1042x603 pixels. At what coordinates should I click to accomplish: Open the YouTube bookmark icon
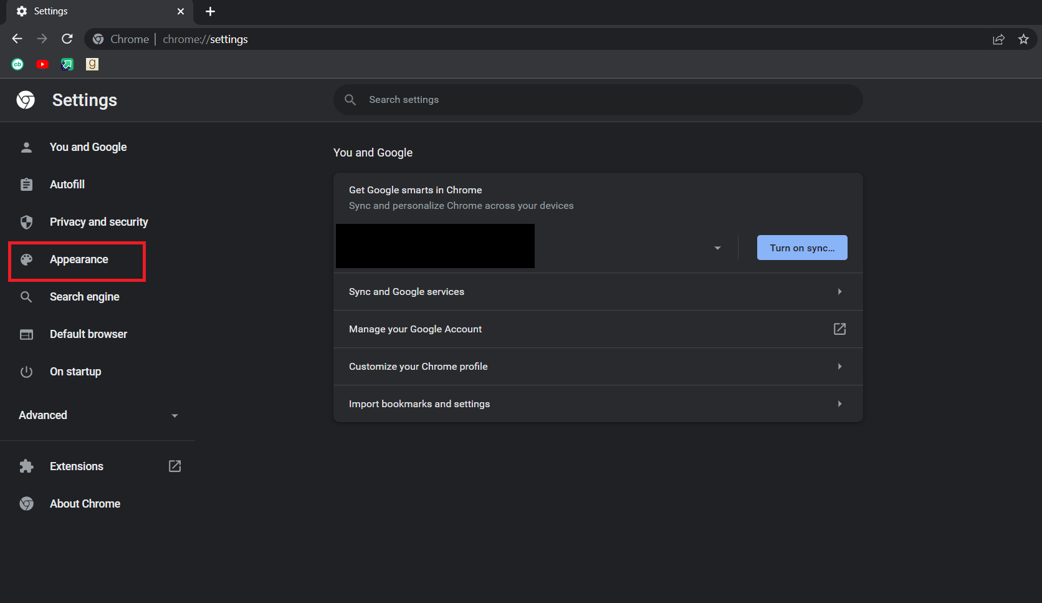tap(42, 64)
